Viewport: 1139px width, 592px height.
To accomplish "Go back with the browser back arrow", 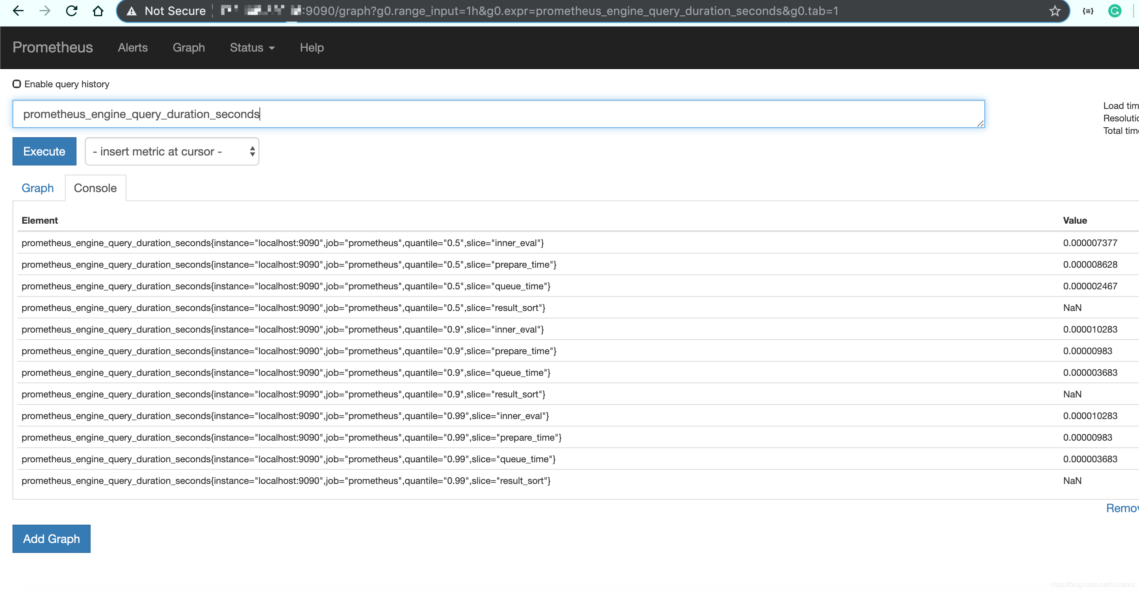I will pos(18,11).
